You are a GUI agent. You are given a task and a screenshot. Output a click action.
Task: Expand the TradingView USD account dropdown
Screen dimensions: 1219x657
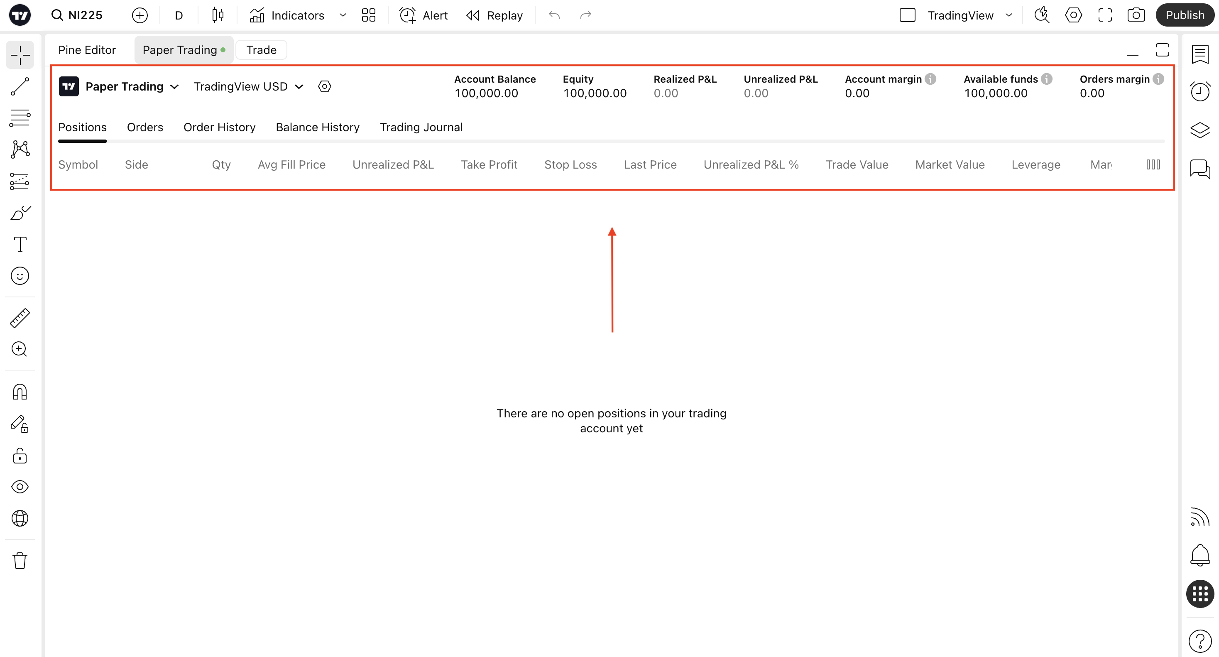pos(248,87)
